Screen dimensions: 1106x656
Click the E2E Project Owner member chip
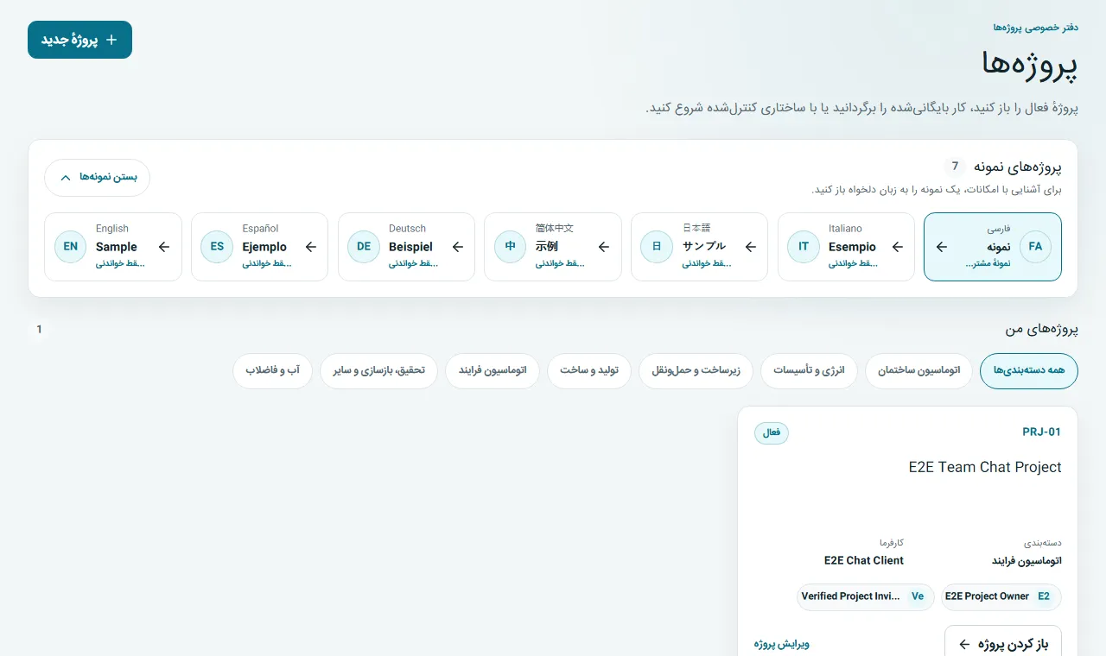pos(1001,596)
